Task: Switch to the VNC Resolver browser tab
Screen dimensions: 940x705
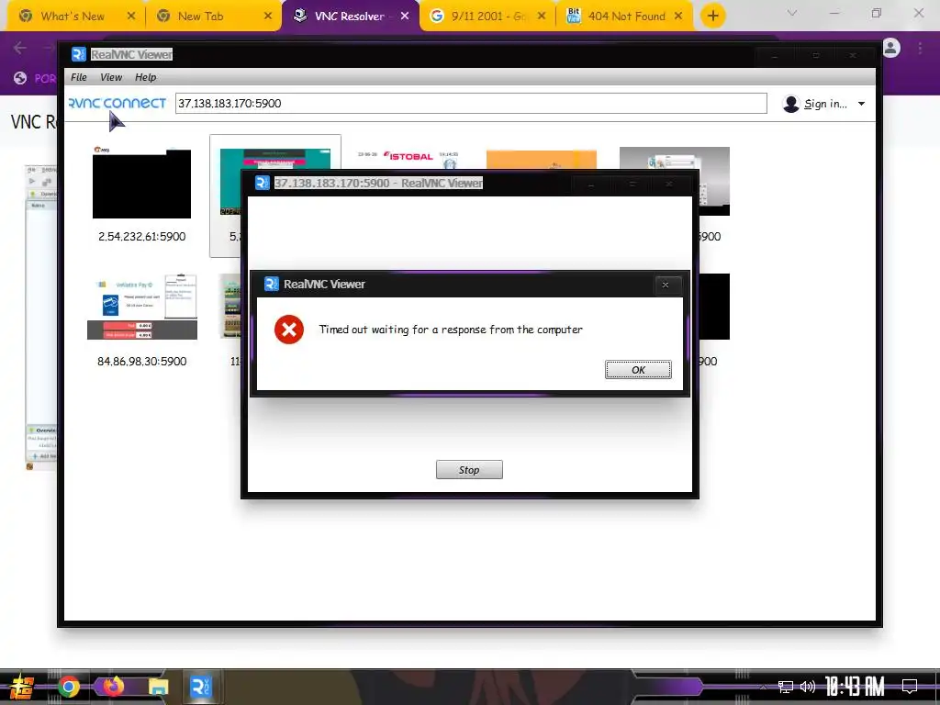Action: [350, 17]
